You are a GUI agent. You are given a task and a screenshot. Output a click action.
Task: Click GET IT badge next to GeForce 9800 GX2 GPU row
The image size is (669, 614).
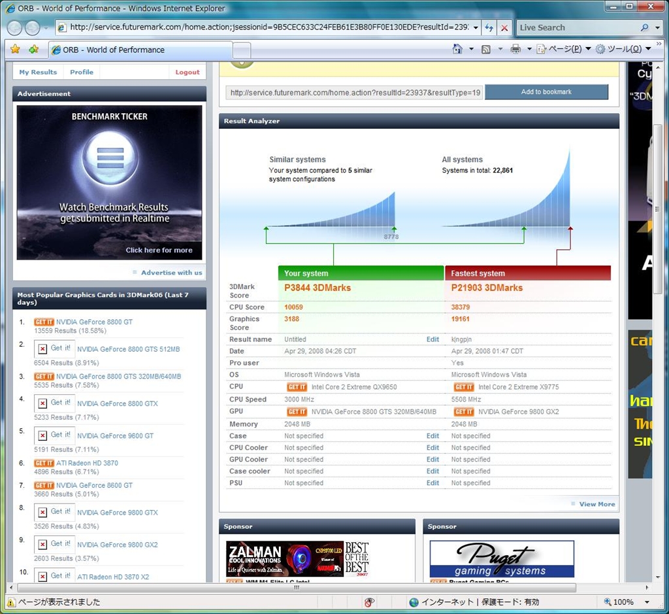[x=464, y=411]
